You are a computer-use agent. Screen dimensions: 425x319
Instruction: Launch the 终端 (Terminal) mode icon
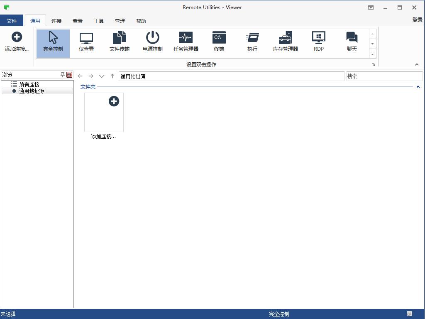(x=219, y=41)
